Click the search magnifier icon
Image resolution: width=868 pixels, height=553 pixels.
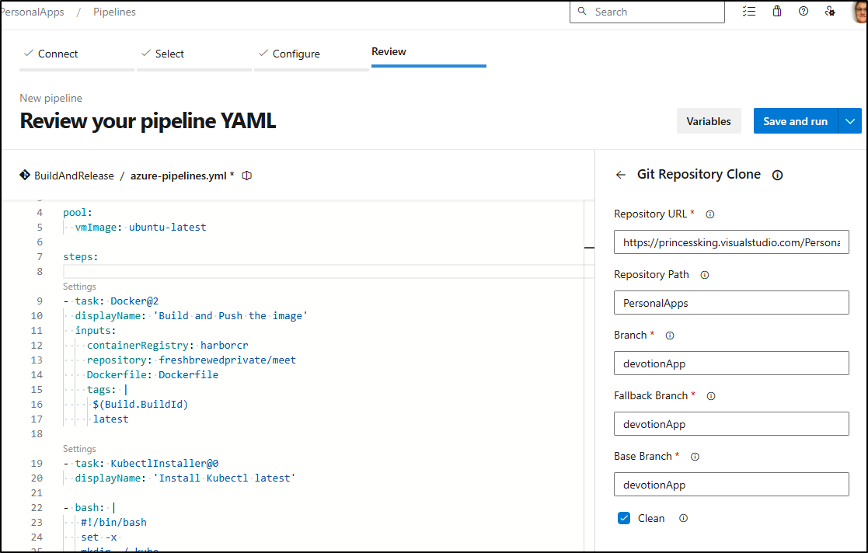point(582,11)
